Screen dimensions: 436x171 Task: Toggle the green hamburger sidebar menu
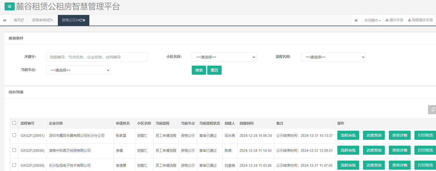[10, 6]
